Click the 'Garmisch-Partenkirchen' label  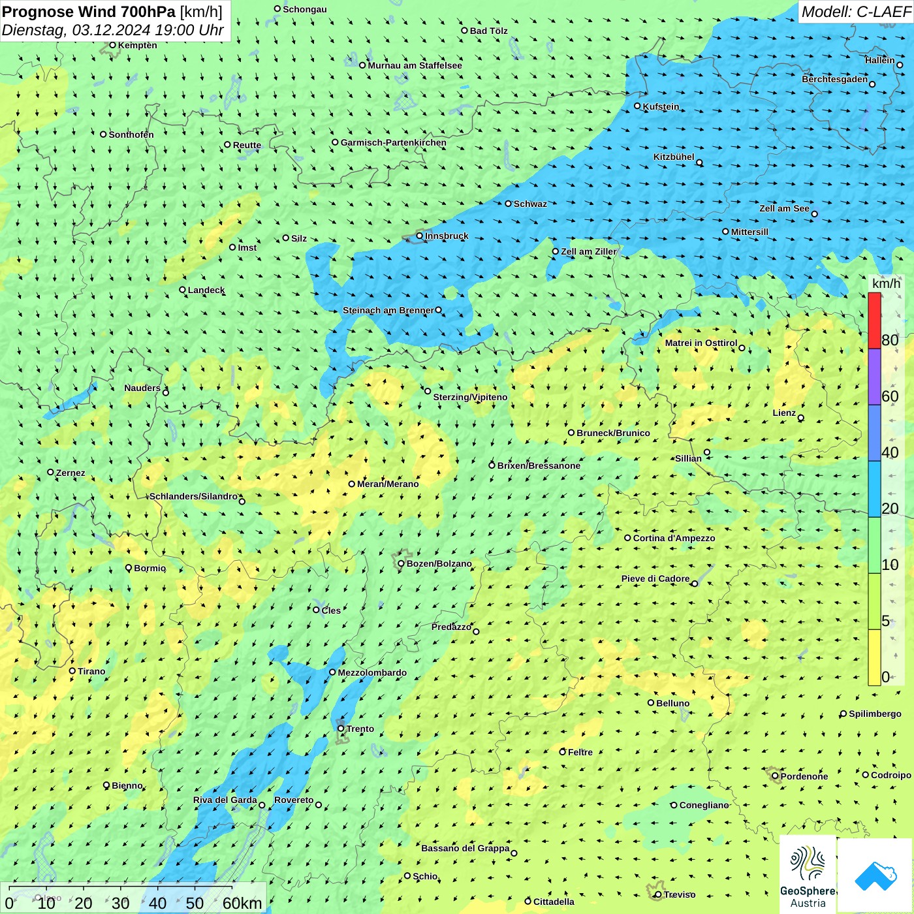394,142
